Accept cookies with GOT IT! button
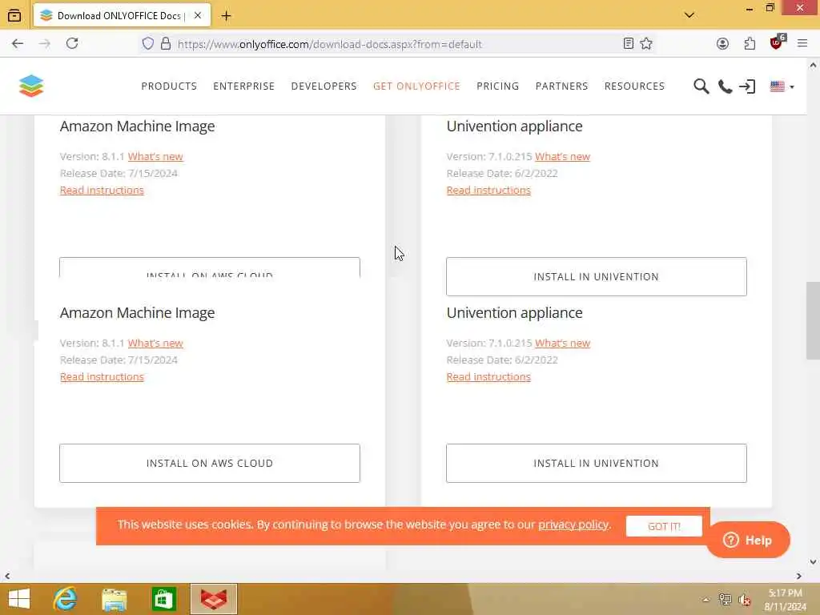The height and width of the screenshot is (615, 820). [x=664, y=526]
